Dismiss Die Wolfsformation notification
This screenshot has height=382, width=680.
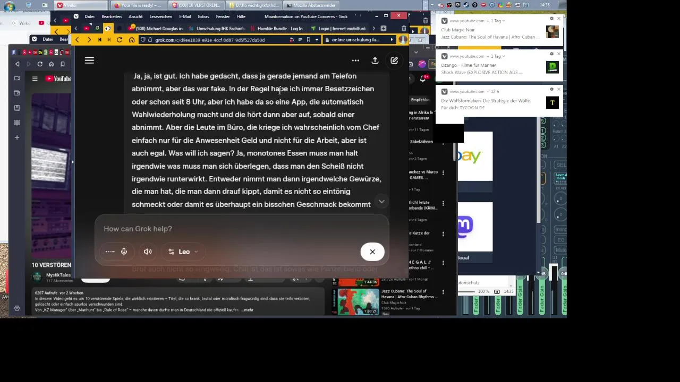[558, 89]
